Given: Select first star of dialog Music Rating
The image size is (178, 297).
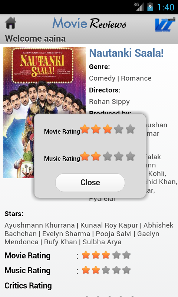Looking at the screenshot, I should (85, 156).
